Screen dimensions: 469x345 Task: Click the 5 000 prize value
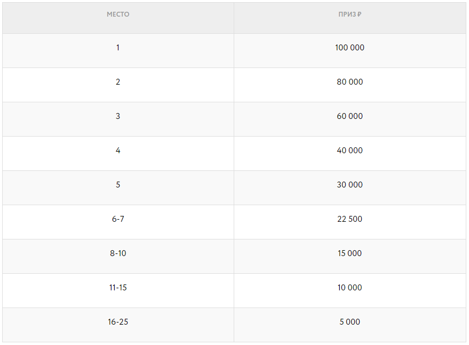[349, 322]
